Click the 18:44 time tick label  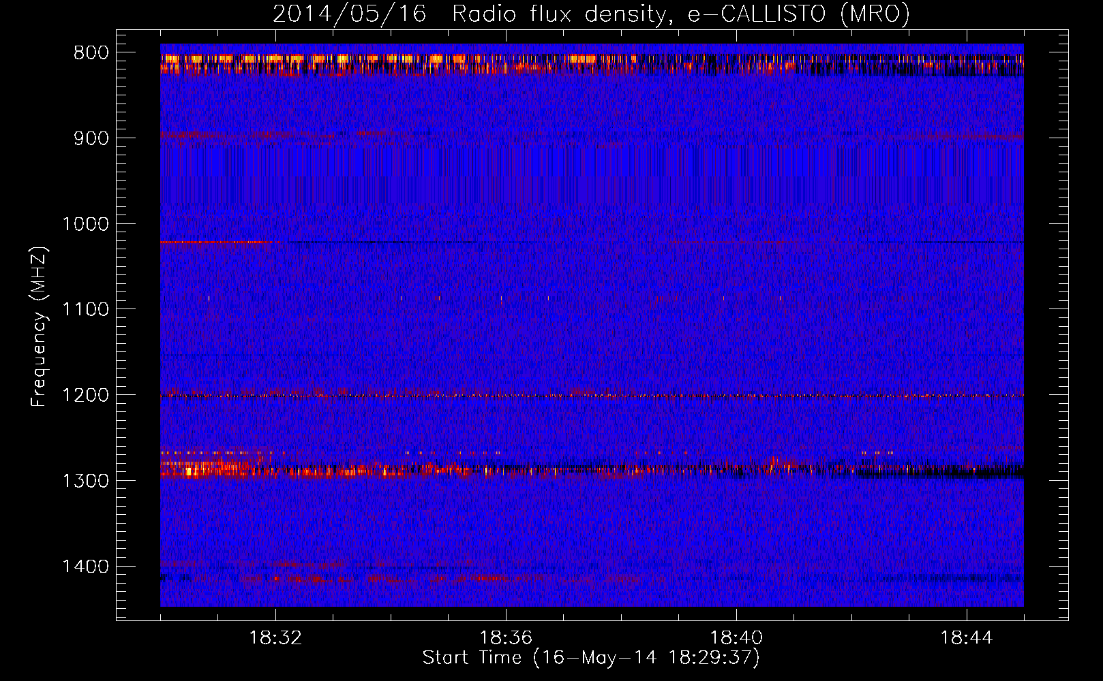pyautogui.click(x=967, y=638)
